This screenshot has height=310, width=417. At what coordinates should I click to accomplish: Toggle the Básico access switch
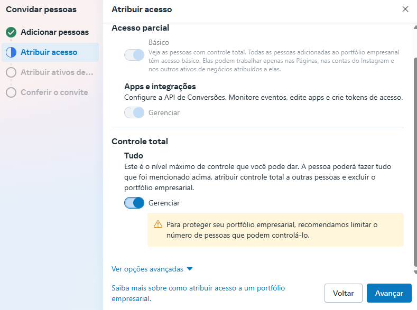[134, 55]
